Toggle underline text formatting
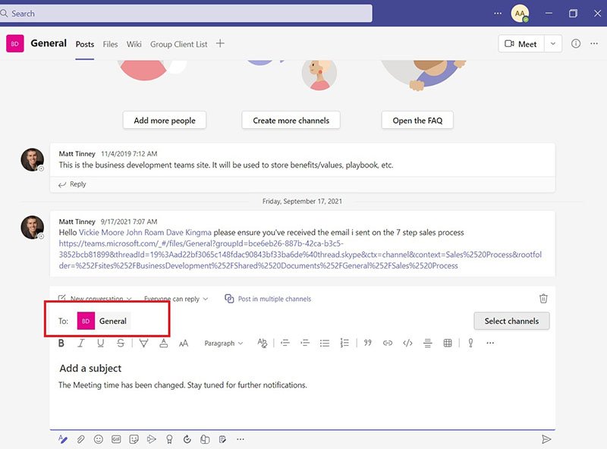607x449 pixels. point(101,344)
